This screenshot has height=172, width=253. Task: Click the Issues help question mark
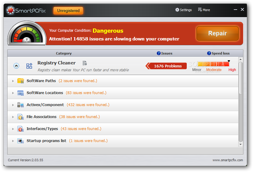coord(159,53)
